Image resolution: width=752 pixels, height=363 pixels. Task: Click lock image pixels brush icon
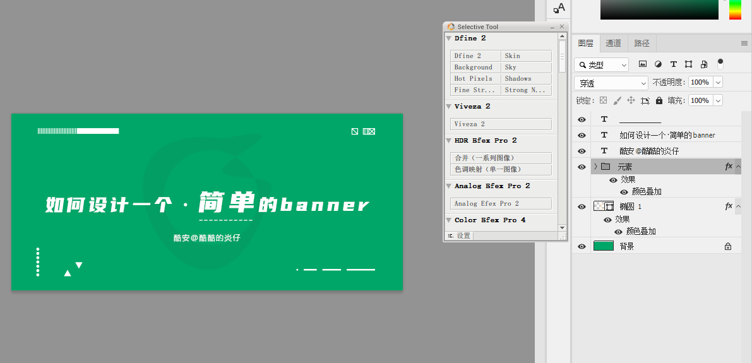618,100
